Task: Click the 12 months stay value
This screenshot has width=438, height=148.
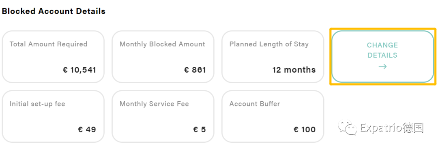Action: pos(294,70)
